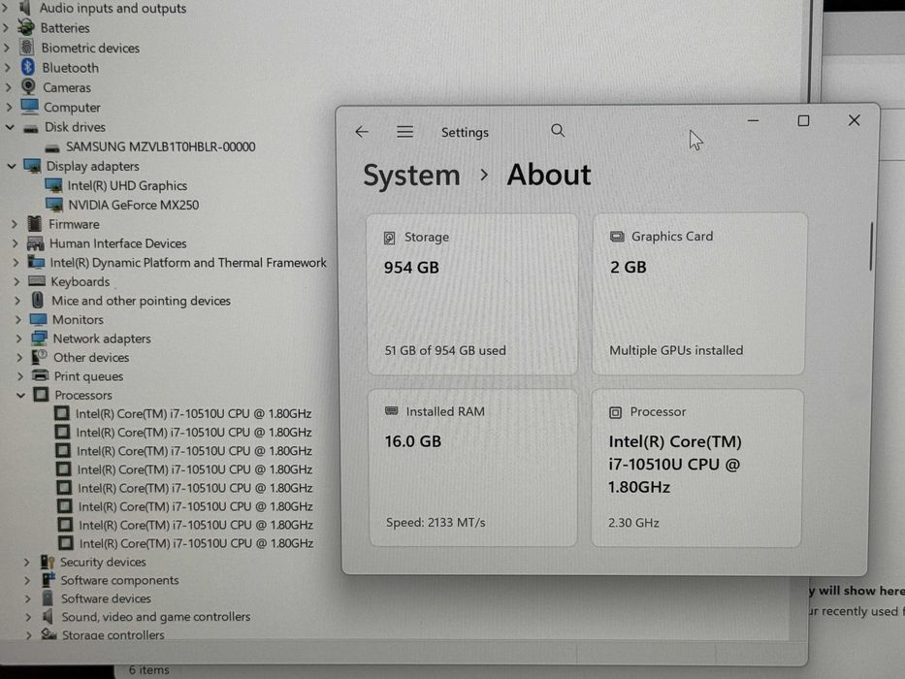Open the Settings search magnifier
905x679 pixels.
[x=558, y=131]
